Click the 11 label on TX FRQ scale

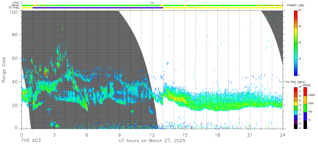coord(300,119)
